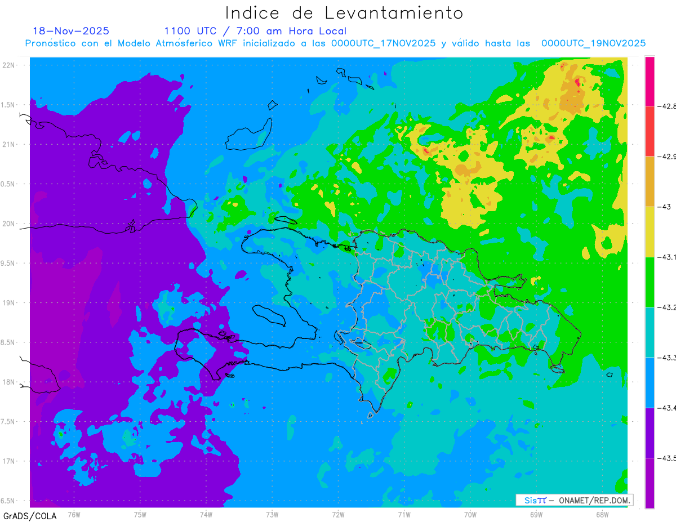Image resolution: width=676 pixels, height=522 pixels.
Task: Click the legend value "-43.3"
Action: (x=668, y=357)
